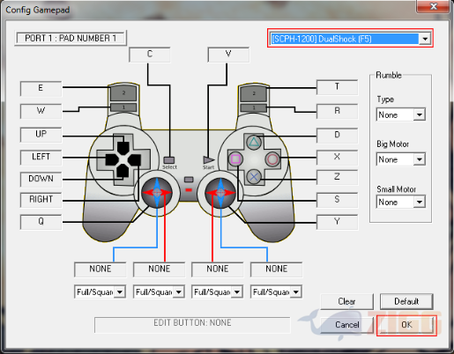Click the Clear button
The image size is (454, 354).
(347, 301)
